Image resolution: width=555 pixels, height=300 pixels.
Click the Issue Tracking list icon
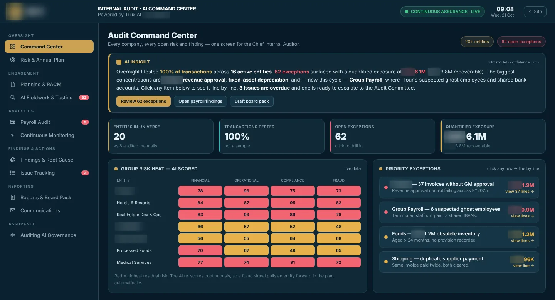pyautogui.click(x=13, y=173)
